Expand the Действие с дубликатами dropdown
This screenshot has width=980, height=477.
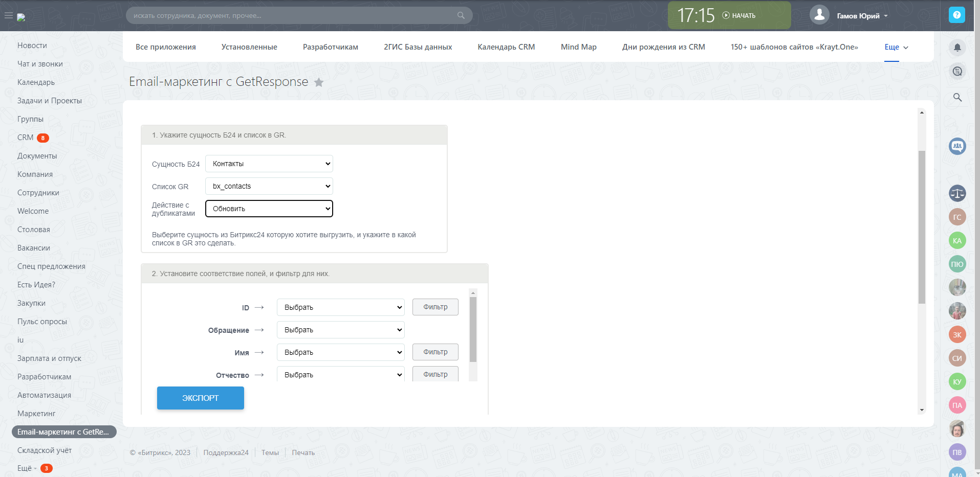(x=269, y=209)
